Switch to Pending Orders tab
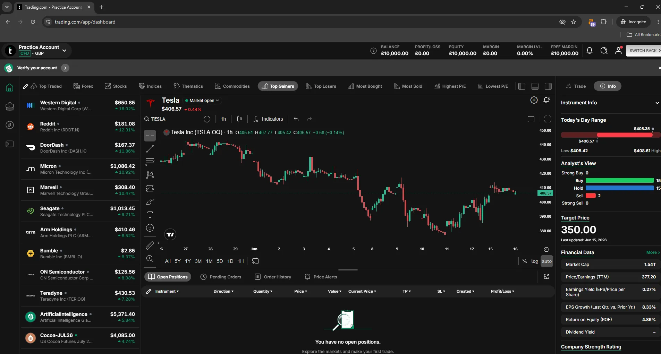 (221, 277)
